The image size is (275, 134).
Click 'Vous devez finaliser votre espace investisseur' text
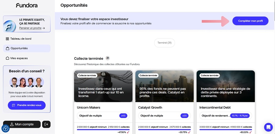pyautogui.click(x=94, y=19)
